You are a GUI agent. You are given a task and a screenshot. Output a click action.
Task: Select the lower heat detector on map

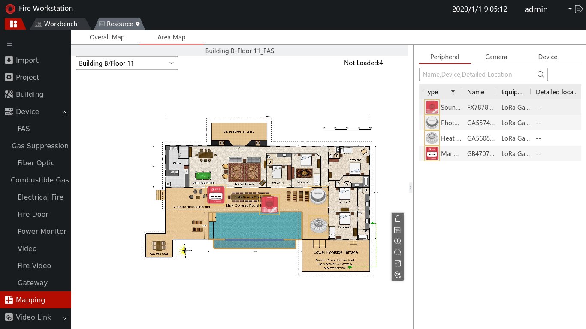pyautogui.click(x=318, y=226)
